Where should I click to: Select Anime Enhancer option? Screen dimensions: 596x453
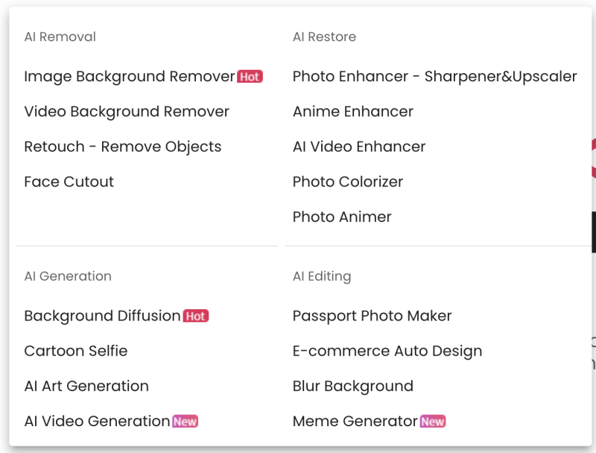[352, 112]
